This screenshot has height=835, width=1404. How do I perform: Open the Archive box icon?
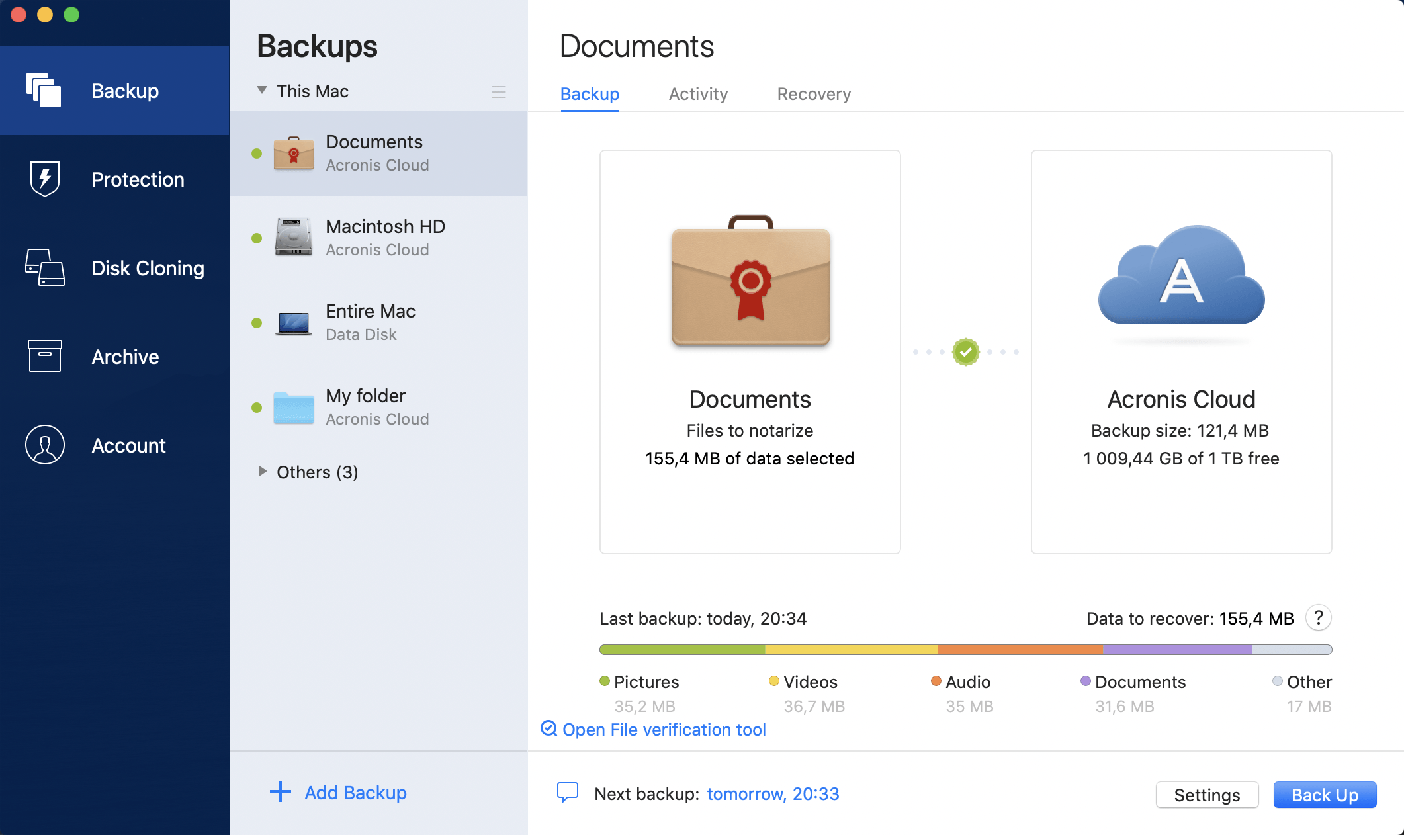point(45,357)
